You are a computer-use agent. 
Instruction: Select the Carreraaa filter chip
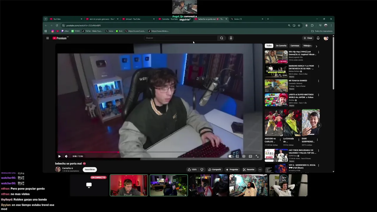tap(295, 46)
